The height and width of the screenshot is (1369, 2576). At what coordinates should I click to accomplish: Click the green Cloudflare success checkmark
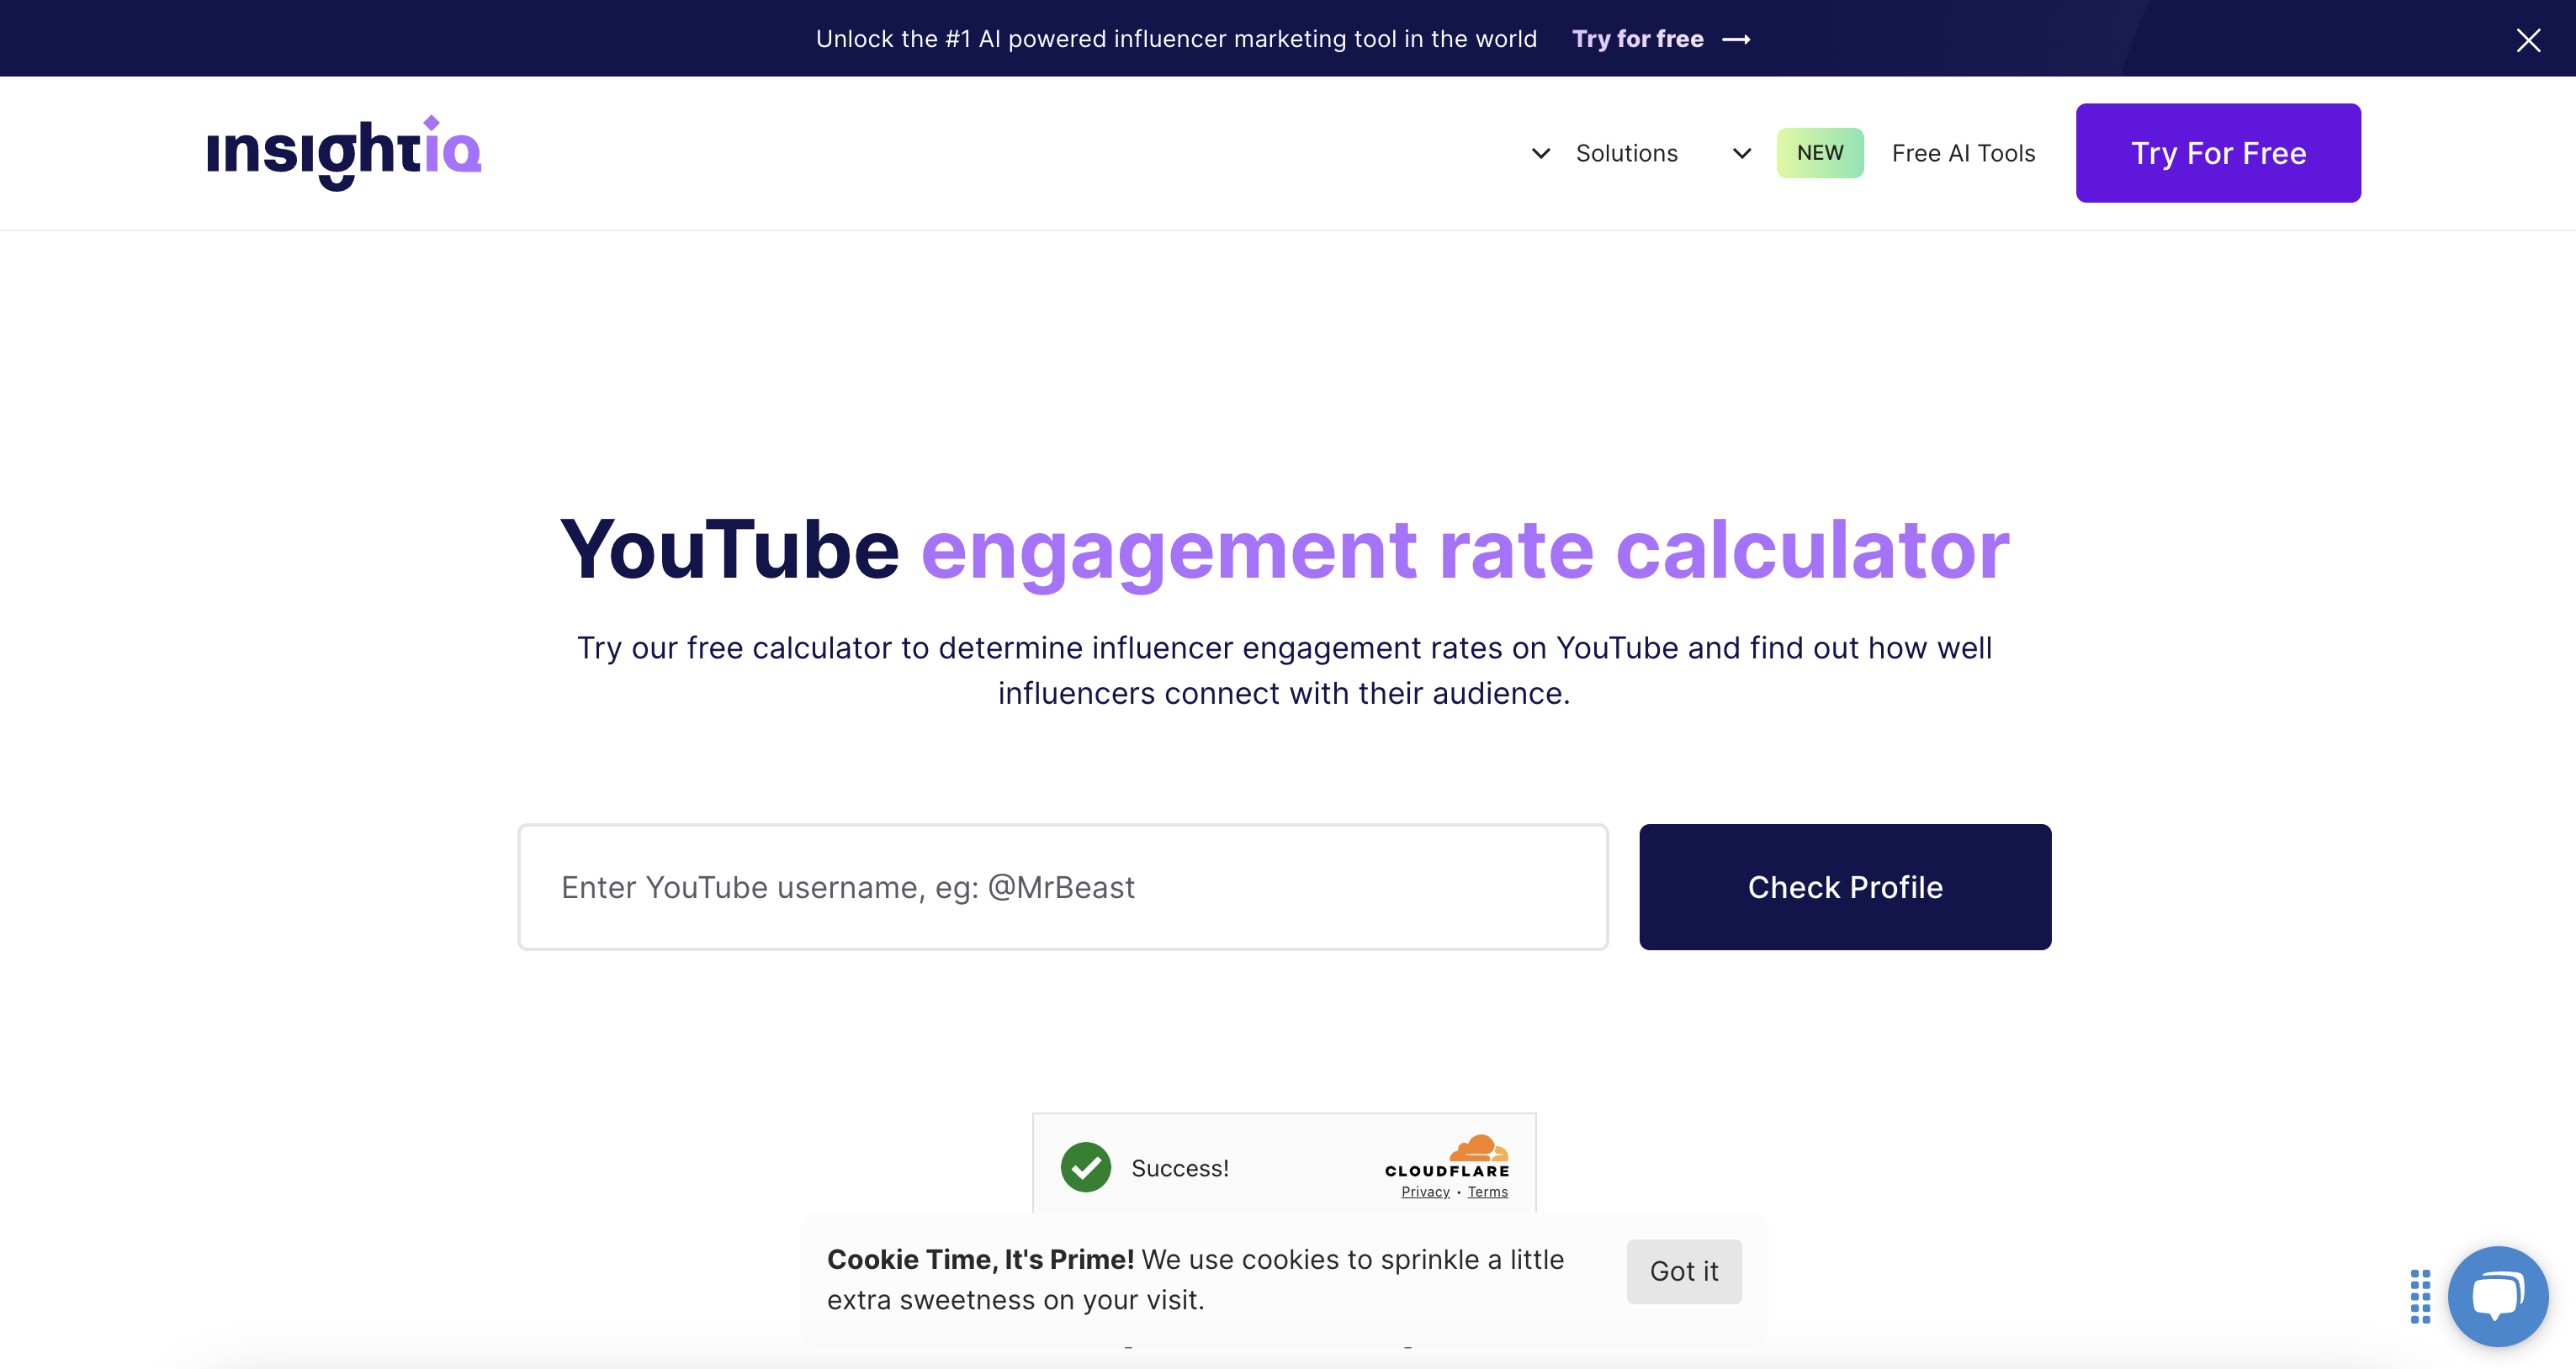1085,1167
